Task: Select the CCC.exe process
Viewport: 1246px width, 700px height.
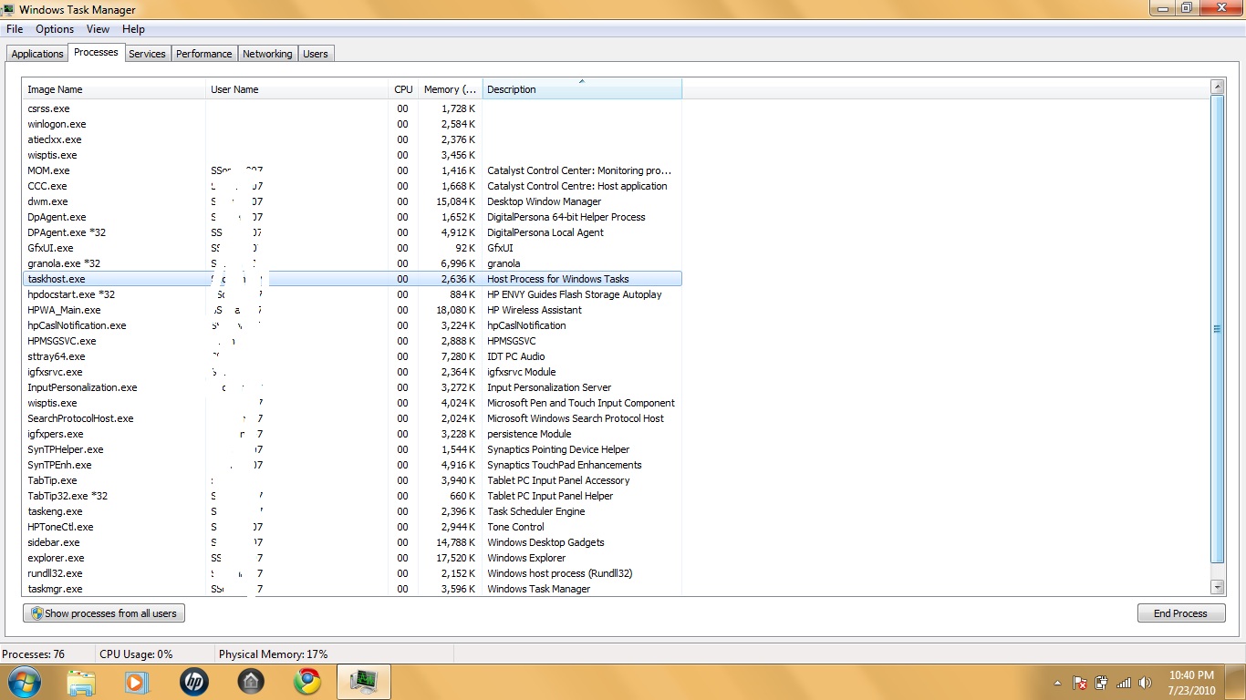Action: point(352,186)
